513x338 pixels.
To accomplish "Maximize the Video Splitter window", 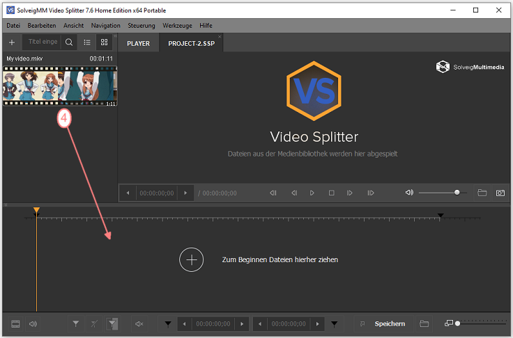I will coord(475,10).
